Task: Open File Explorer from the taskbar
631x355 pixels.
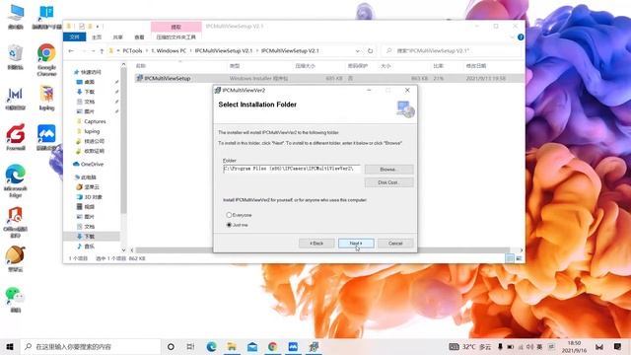Action: (232, 346)
